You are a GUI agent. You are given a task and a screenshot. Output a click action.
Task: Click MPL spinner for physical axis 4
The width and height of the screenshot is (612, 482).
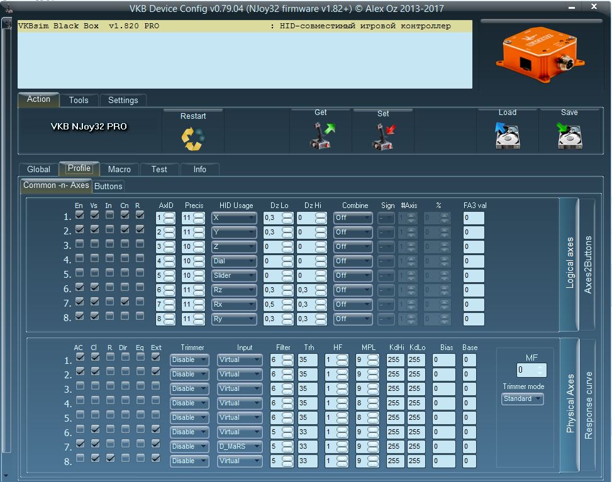pyautogui.click(x=373, y=403)
